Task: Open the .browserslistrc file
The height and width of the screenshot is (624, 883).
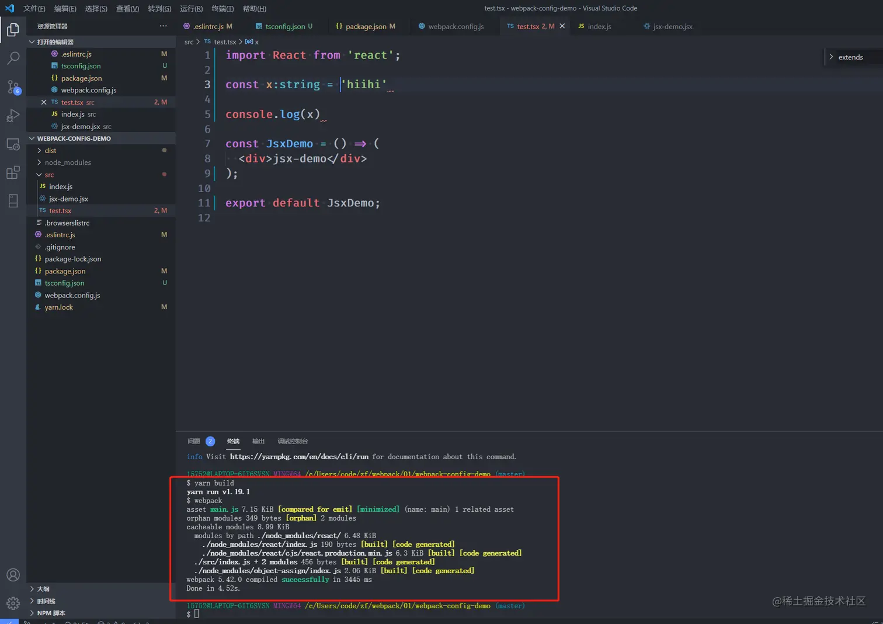Action: coord(101,223)
